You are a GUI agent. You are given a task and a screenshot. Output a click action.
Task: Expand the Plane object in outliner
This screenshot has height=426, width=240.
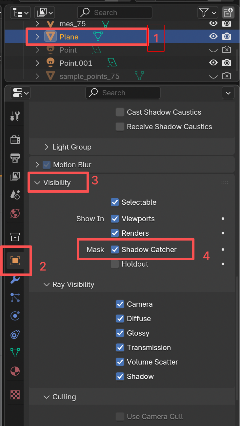pyautogui.click(x=37, y=37)
